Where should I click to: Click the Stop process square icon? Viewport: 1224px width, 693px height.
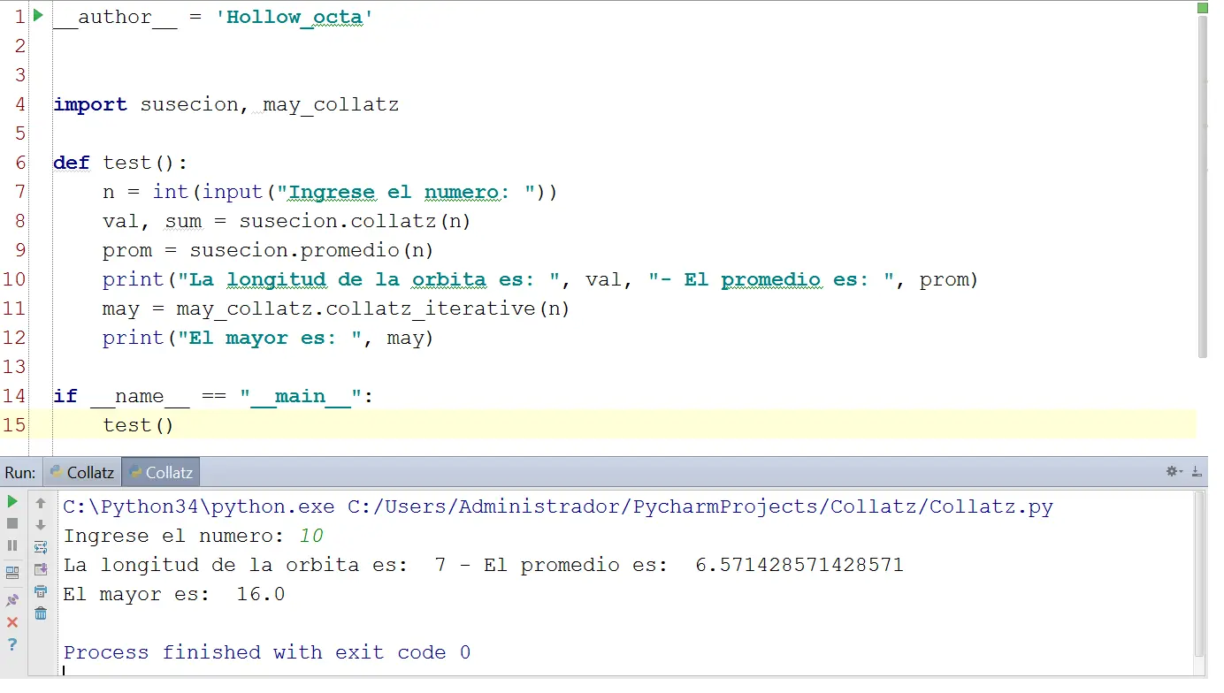point(12,523)
